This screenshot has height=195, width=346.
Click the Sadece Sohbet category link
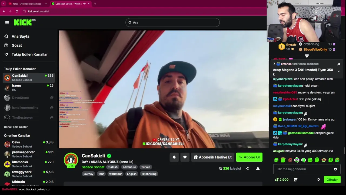click(93, 167)
